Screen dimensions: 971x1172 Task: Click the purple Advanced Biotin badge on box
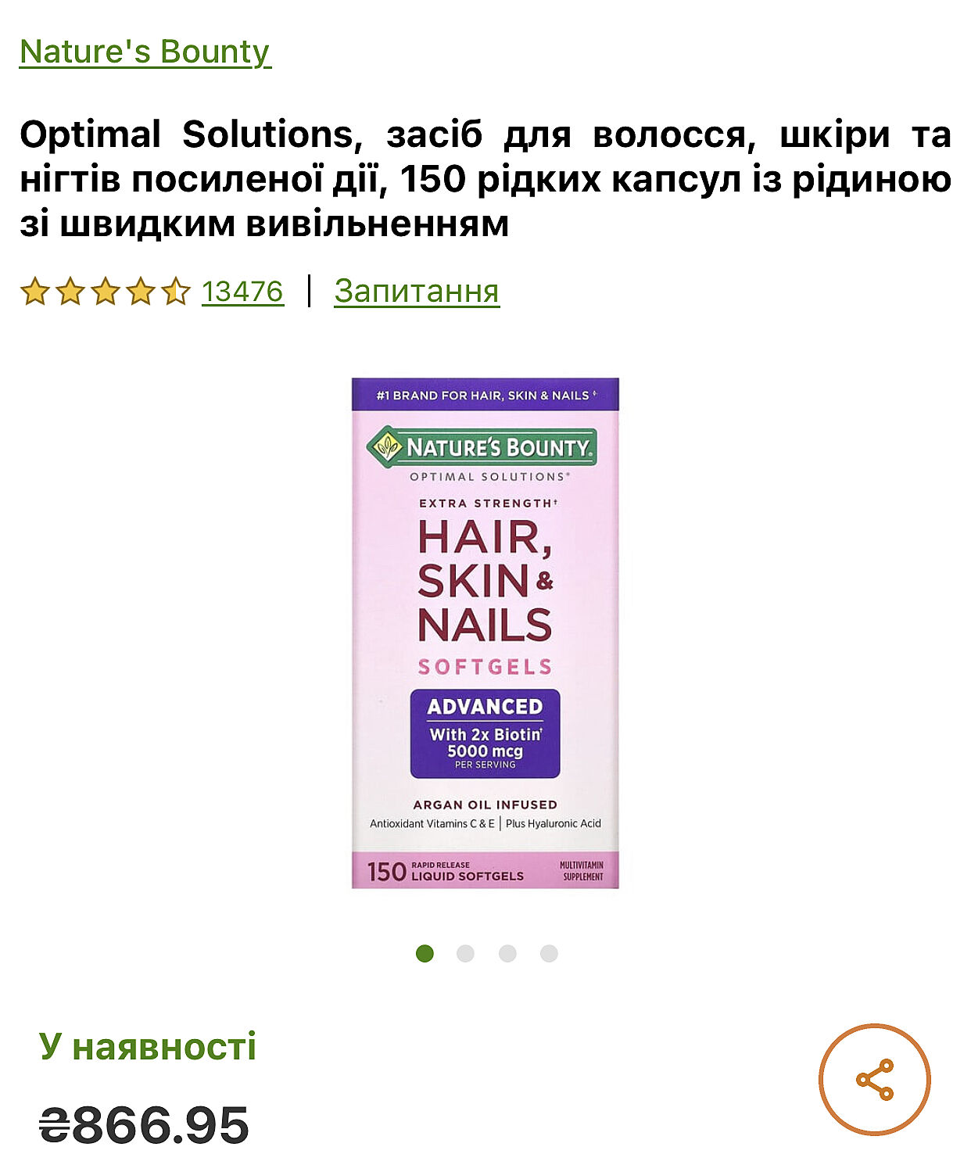tap(485, 733)
